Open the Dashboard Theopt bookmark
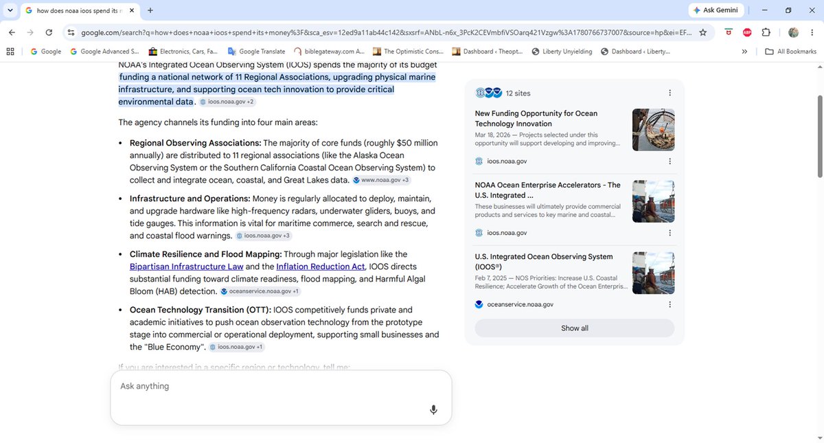 click(x=488, y=51)
